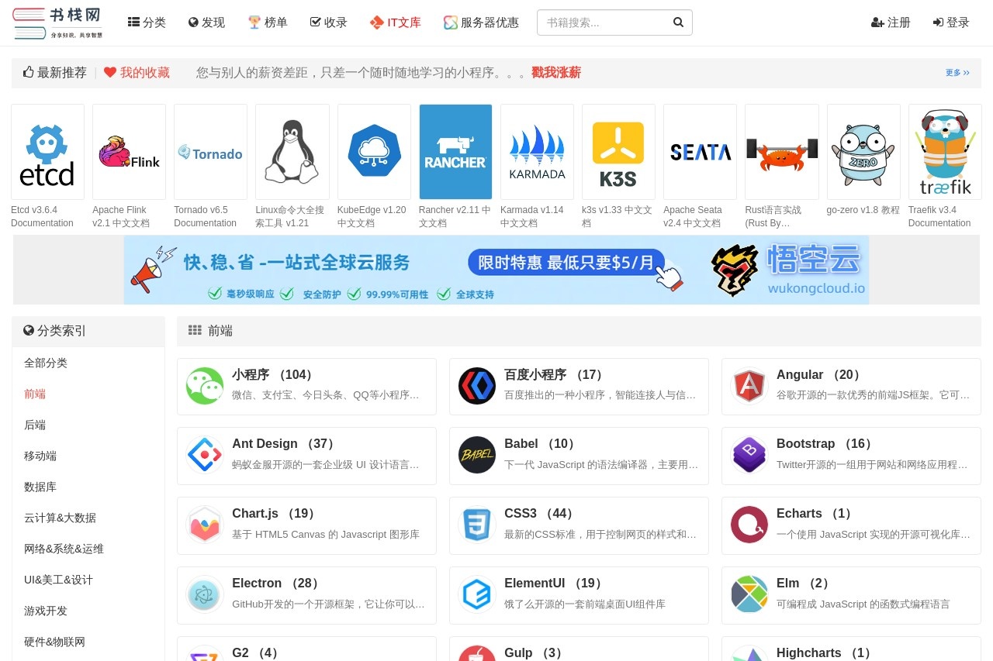Select 游戏开发 in the sidebar
Screen dimensions: 993x661
point(46,611)
